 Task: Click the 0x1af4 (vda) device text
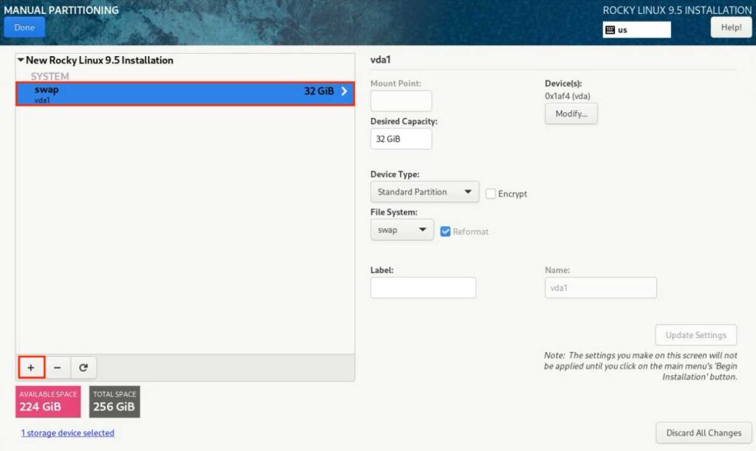(568, 96)
